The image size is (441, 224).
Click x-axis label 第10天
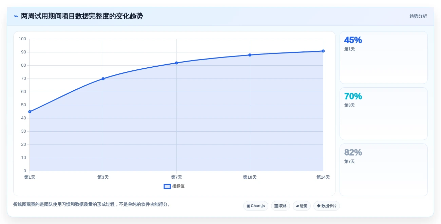pos(250,177)
